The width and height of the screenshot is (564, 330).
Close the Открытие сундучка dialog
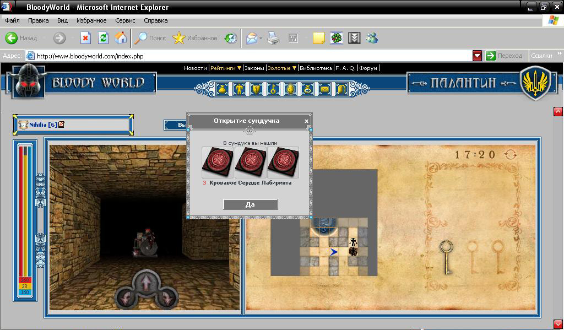[x=306, y=121]
